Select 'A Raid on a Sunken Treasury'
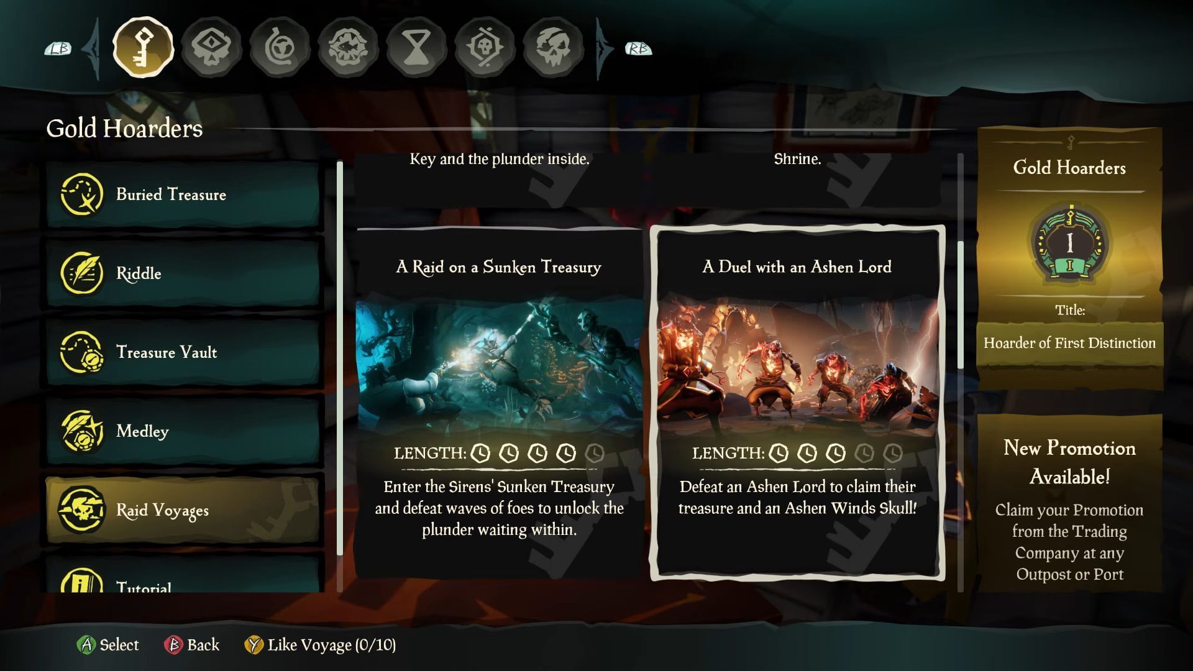 coord(499,401)
